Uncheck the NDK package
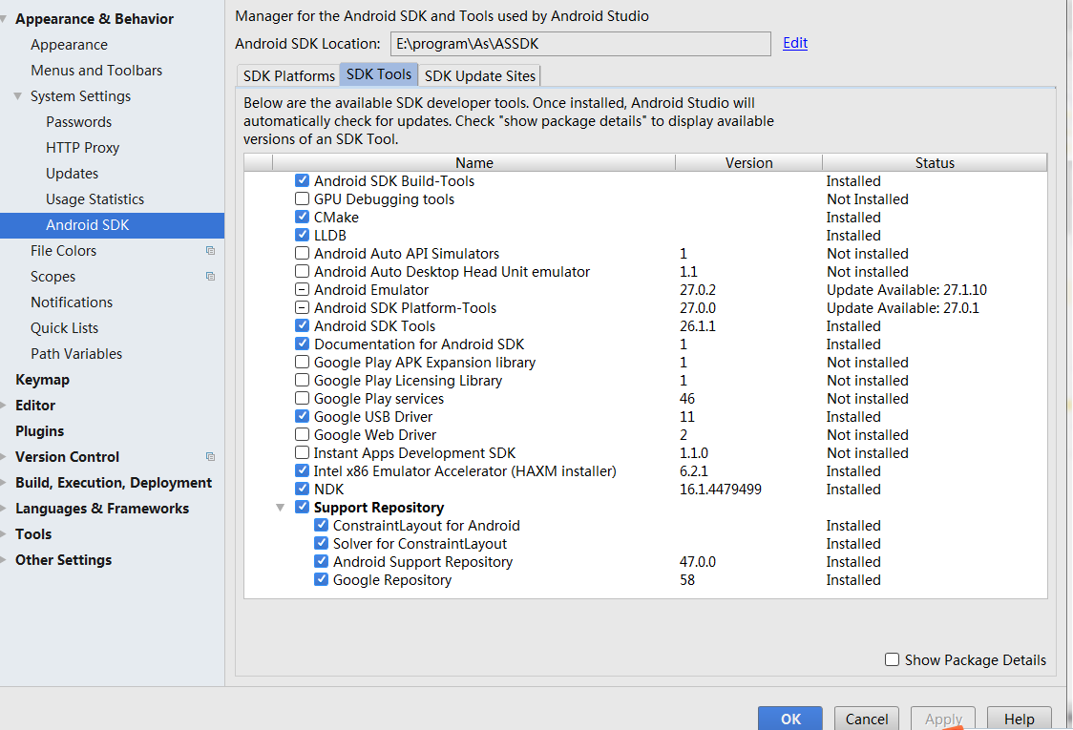This screenshot has height=730, width=1073. point(302,489)
